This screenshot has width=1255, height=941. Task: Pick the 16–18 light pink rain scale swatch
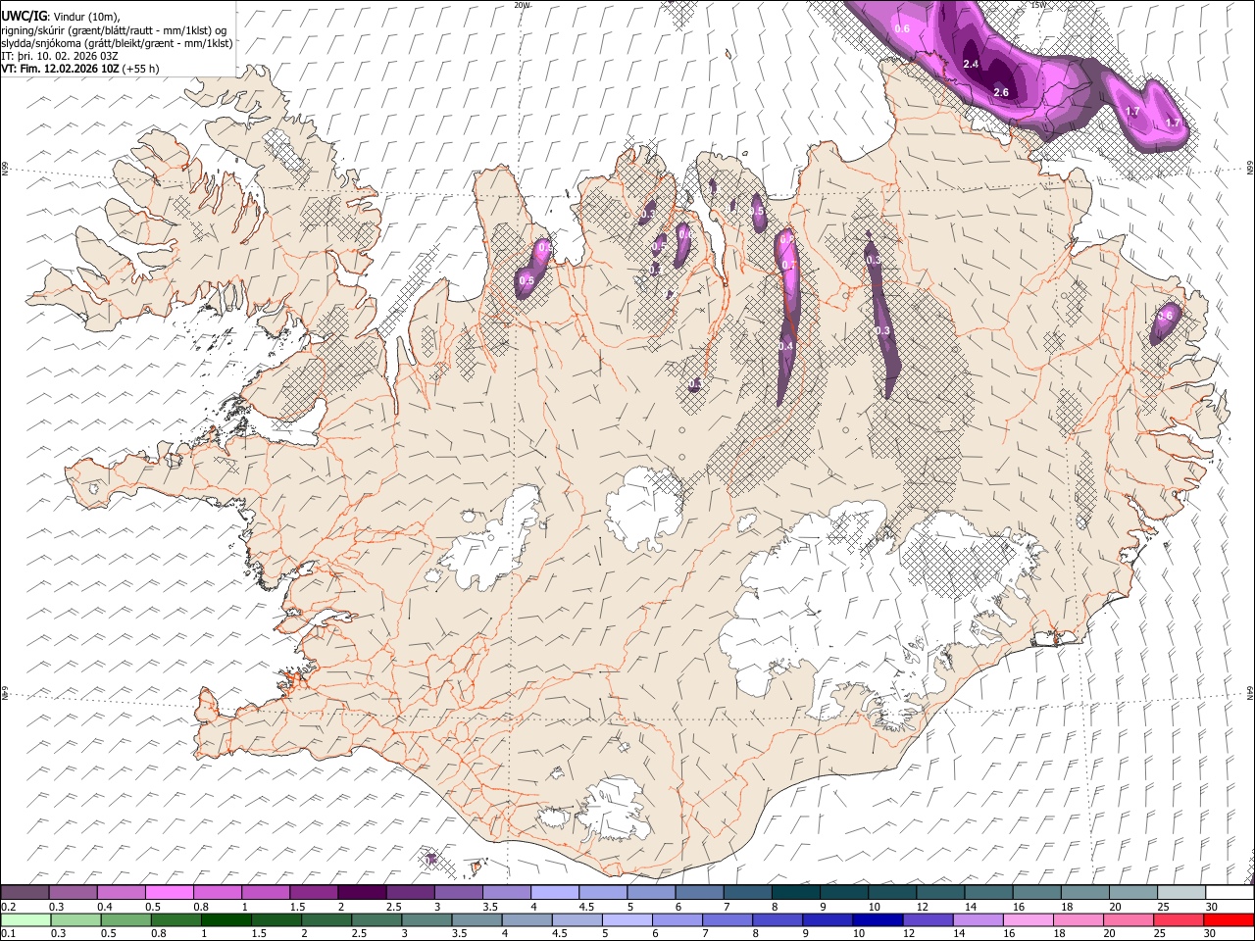1029,919
